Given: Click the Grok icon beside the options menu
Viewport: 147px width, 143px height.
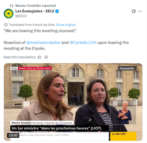Looking at the screenshot, I should pos(133,11).
